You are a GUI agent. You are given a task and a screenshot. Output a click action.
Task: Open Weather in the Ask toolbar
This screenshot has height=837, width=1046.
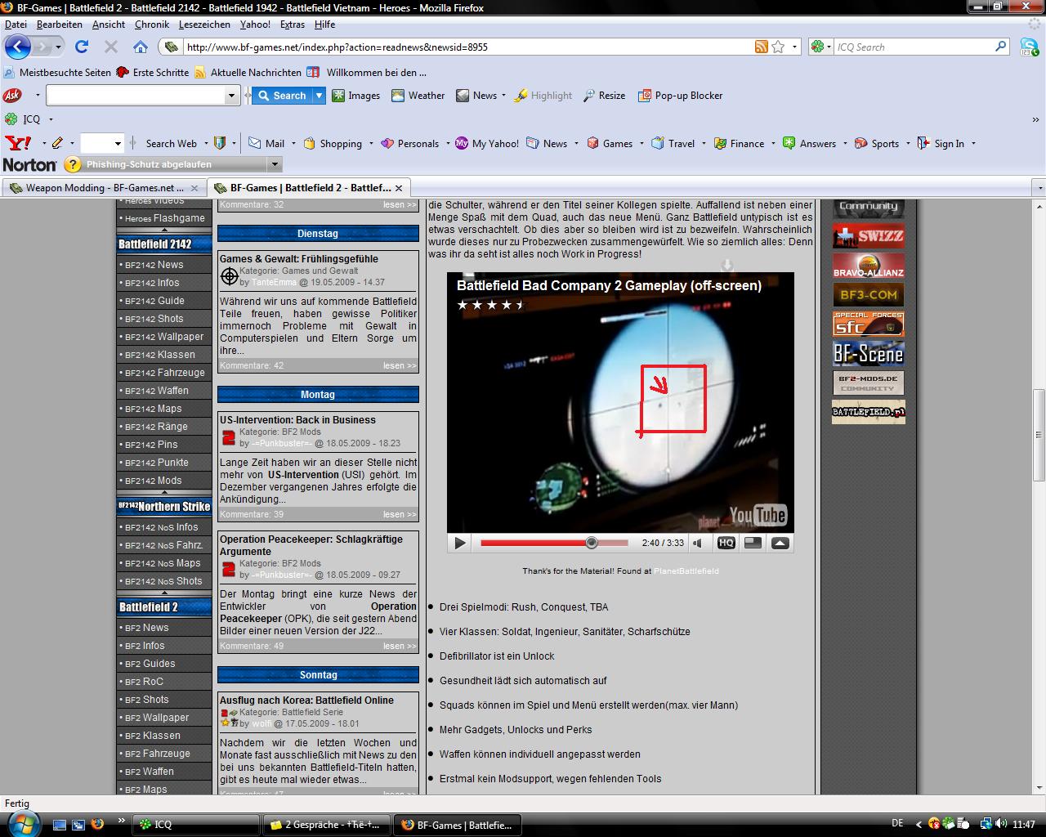click(418, 96)
